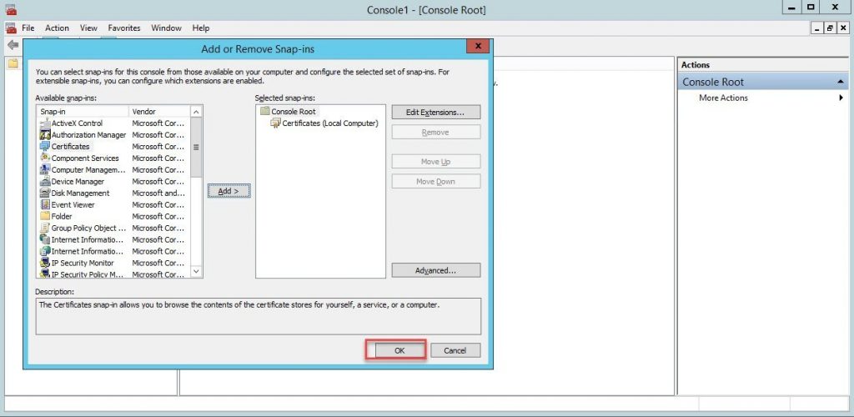Click the Add > button
Screen dimensions: 854x417
pos(229,191)
